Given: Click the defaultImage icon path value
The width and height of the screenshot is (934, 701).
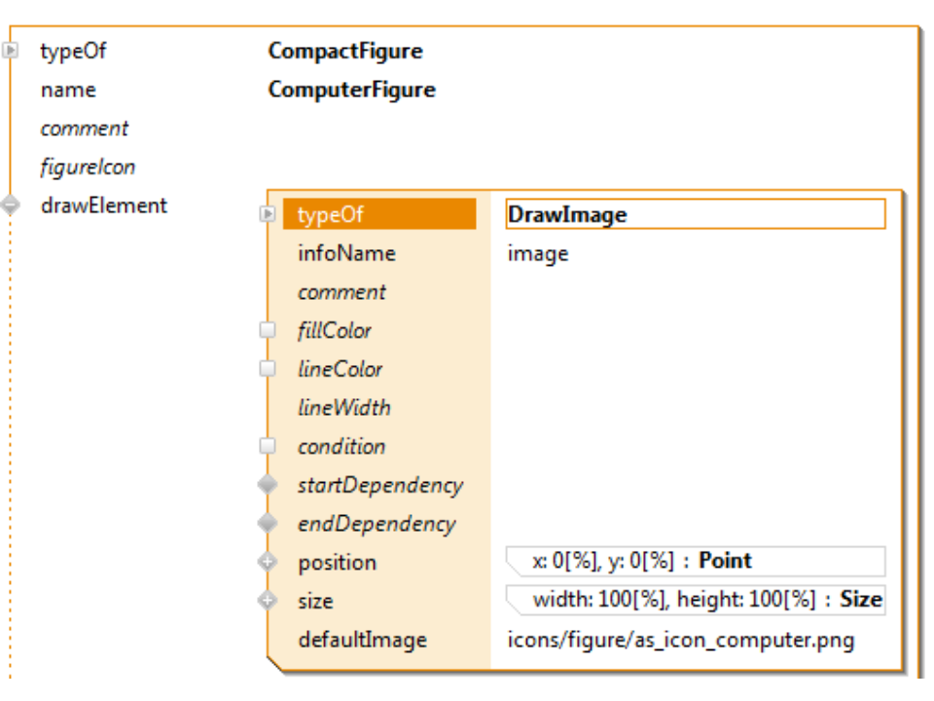Looking at the screenshot, I should 681,641.
